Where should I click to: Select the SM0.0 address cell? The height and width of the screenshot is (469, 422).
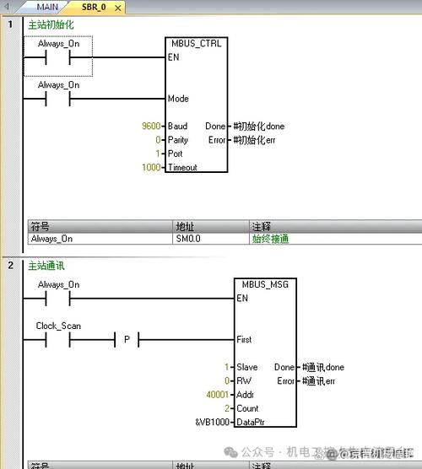[x=211, y=239]
